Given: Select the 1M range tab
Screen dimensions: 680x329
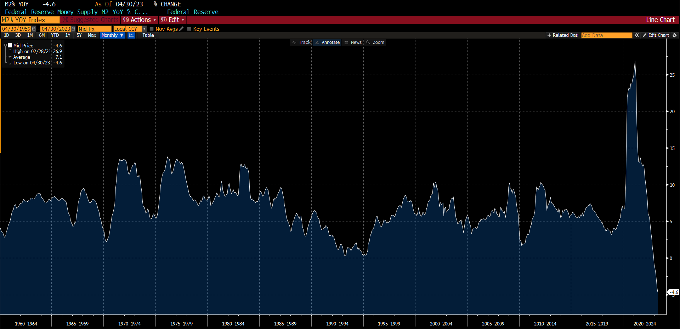Looking at the screenshot, I should 30,35.
